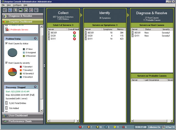Click the problematic servers red icon
This screenshot has height=130, width=176.
point(7,30)
